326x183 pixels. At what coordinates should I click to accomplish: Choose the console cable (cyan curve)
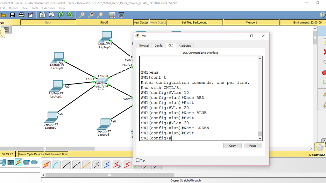[x=56, y=165]
